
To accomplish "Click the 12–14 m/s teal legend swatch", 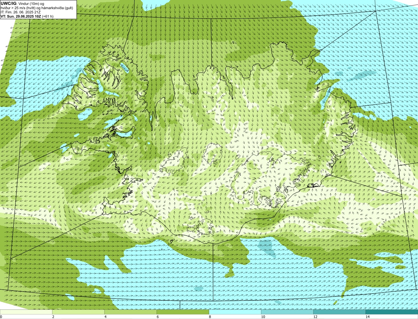I will click(340, 312).
